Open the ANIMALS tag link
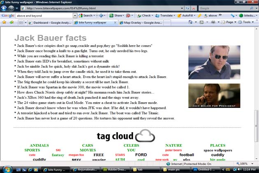Image resolution: width=259 pixels, height=173 pixels. (x=39, y=145)
